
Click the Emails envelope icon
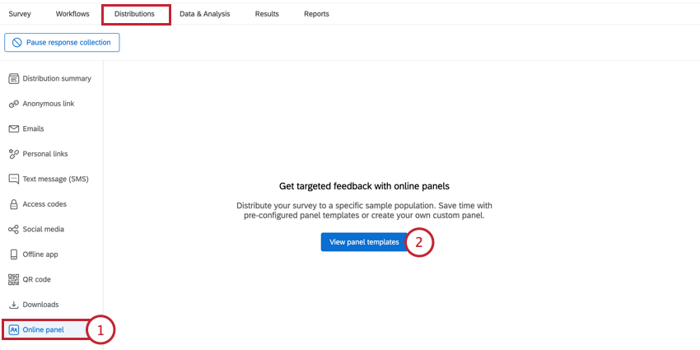(x=14, y=128)
